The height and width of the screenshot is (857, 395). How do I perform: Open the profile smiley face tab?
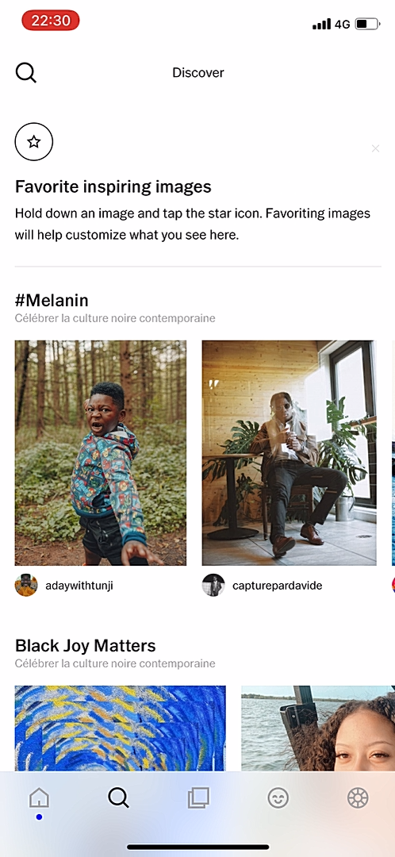pos(278,798)
